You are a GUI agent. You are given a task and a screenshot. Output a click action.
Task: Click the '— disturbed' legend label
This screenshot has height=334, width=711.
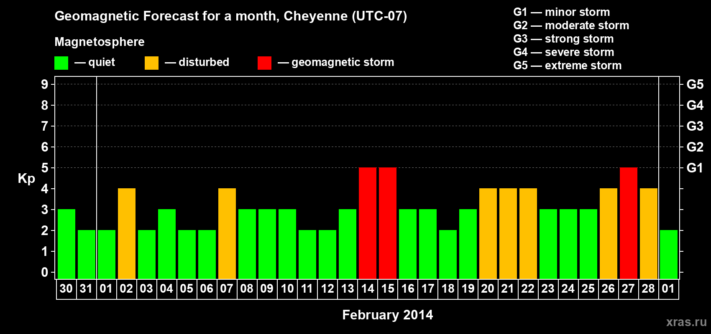pyautogui.click(x=197, y=62)
